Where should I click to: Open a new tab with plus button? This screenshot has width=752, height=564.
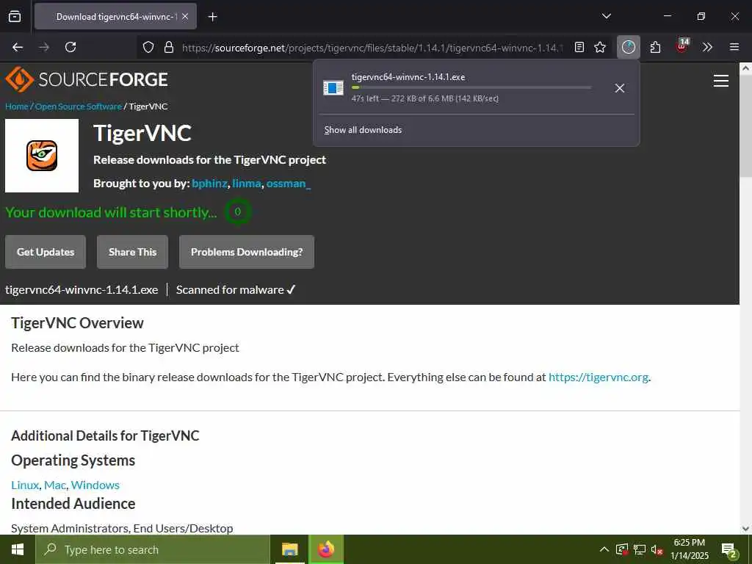pos(213,17)
